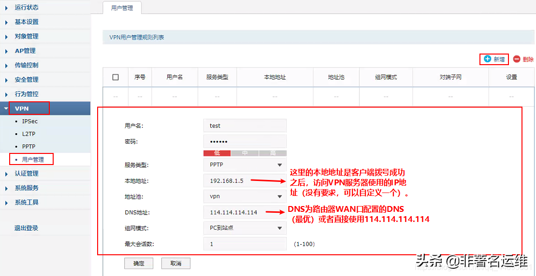The image size is (536, 276).
Task: Open the 安全管理 sidebar section
Action: click(26, 80)
